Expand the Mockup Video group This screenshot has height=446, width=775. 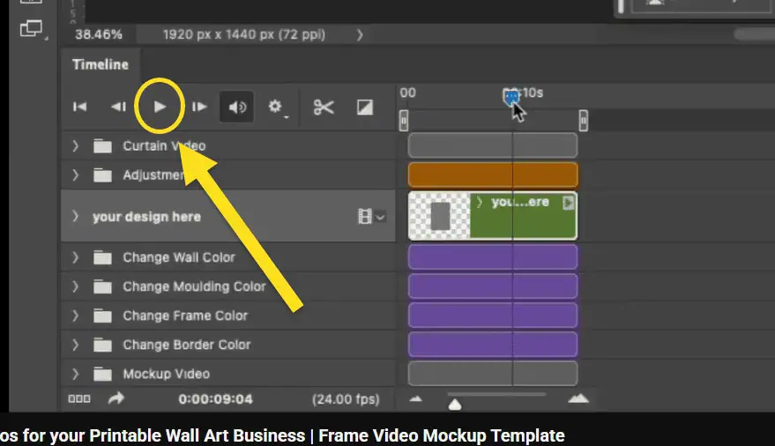pos(76,374)
